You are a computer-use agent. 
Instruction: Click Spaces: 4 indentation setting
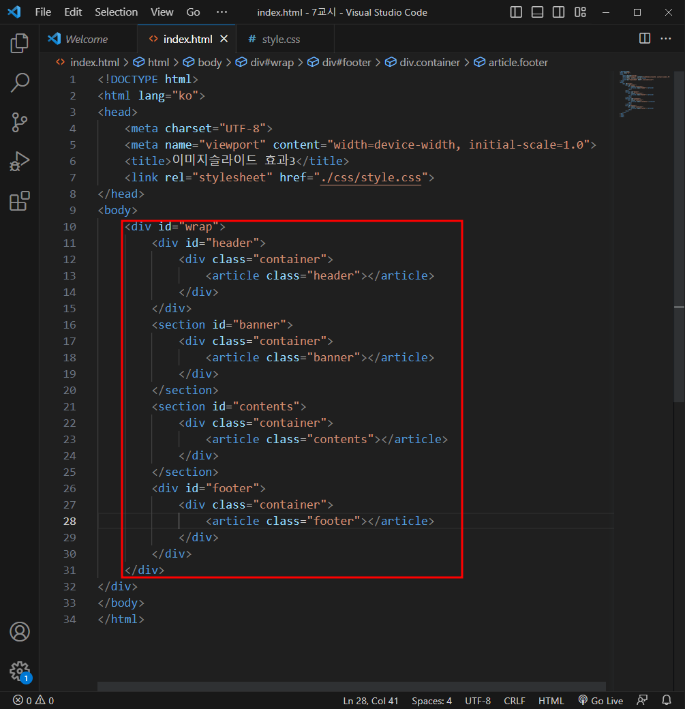tap(432, 700)
